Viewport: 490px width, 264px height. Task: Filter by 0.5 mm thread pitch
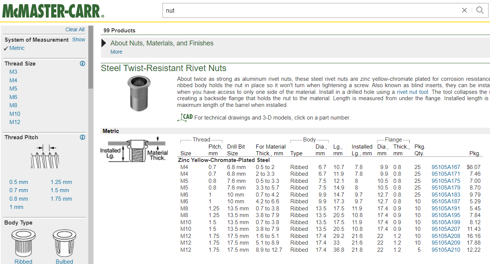click(19, 182)
